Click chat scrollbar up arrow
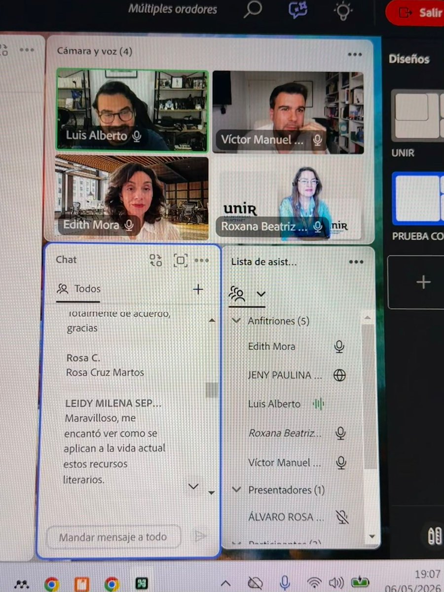The image size is (444, 592). [x=212, y=321]
